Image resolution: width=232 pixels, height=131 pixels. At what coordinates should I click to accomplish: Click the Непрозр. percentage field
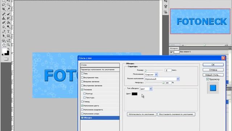pyautogui.click(x=168, y=83)
